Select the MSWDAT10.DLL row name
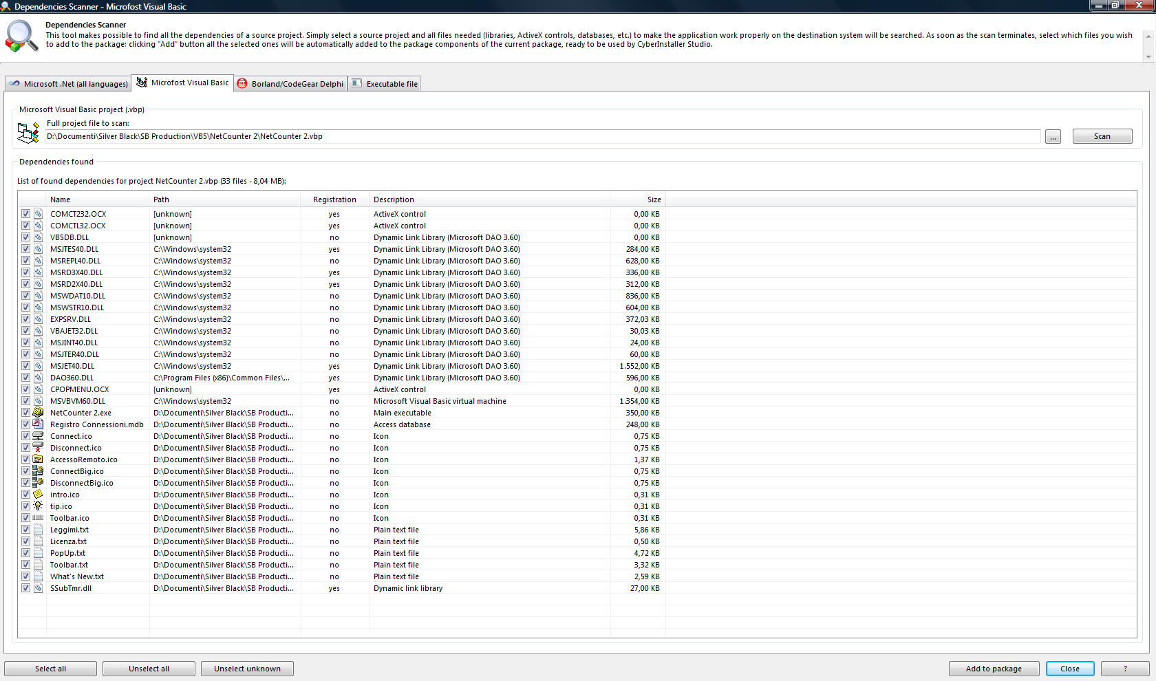The height and width of the screenshot is (681, 1156). 78,296
